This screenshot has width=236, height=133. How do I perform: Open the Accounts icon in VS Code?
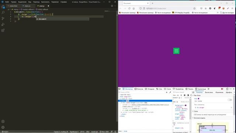[x=3, y=122]
